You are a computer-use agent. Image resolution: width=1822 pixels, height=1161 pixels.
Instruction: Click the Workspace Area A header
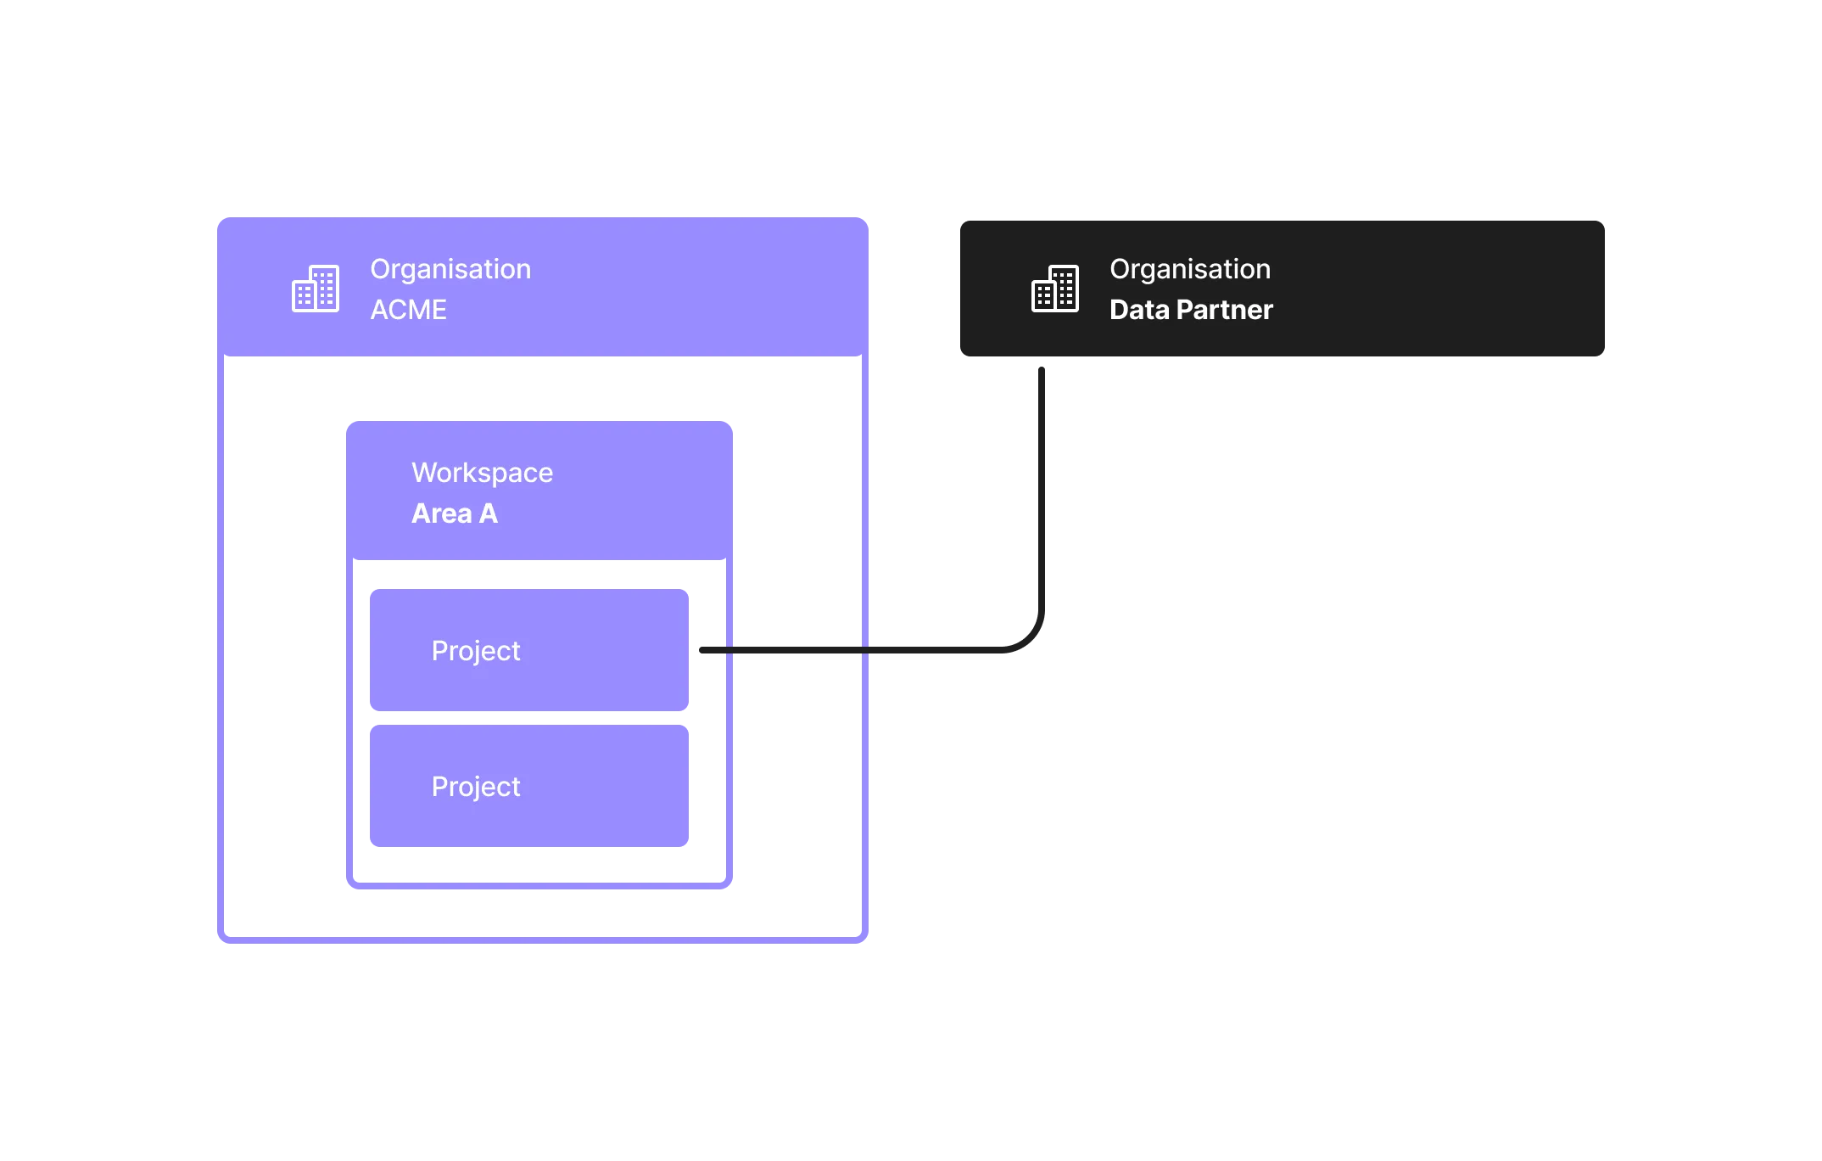[539, 491]
